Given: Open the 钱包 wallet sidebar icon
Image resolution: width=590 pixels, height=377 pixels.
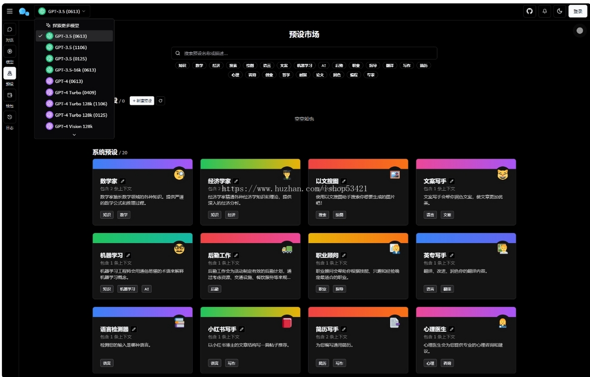Looking at the screenshot, I should [9, 95].
